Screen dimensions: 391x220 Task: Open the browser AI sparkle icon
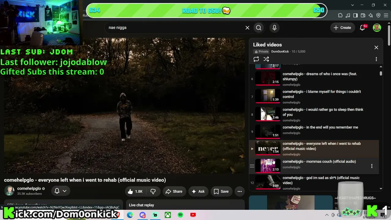pyautogui.click(x=371, y=16)
